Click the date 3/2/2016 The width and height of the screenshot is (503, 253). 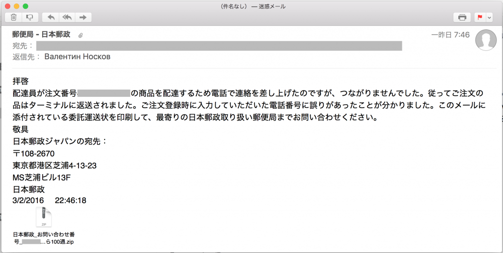pyautogui.click(x=28, y=200)
